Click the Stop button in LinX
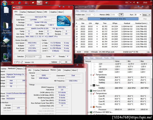This screenshot has width=153, height=120. tap(145, 19)
